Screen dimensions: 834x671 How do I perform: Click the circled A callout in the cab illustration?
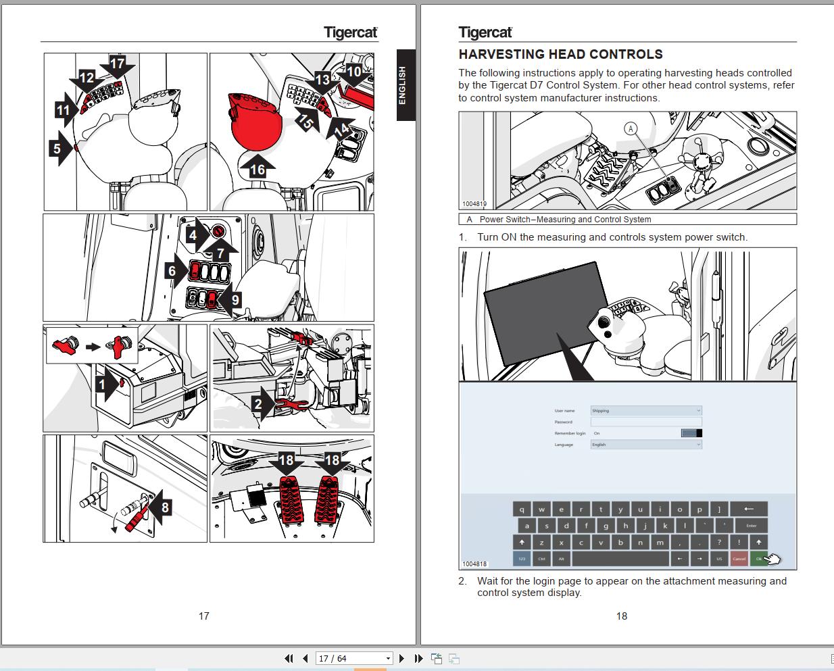(x=631, y=128)
